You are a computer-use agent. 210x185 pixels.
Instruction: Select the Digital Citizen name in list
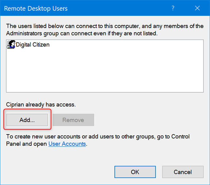[33, 45]
